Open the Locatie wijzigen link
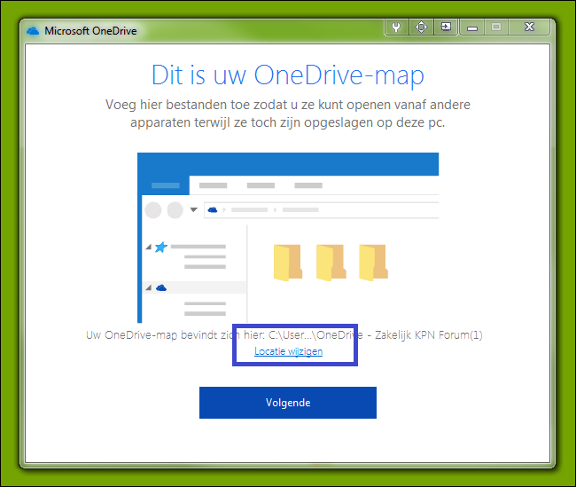The image size is (576, 487). point(288,351)
